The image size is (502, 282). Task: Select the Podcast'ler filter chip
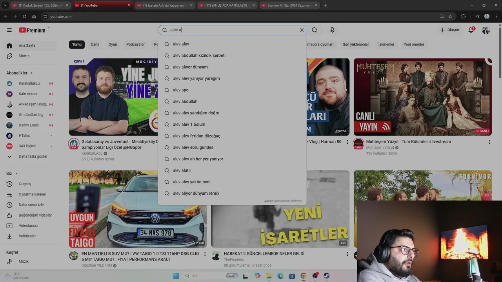(136, 45)
